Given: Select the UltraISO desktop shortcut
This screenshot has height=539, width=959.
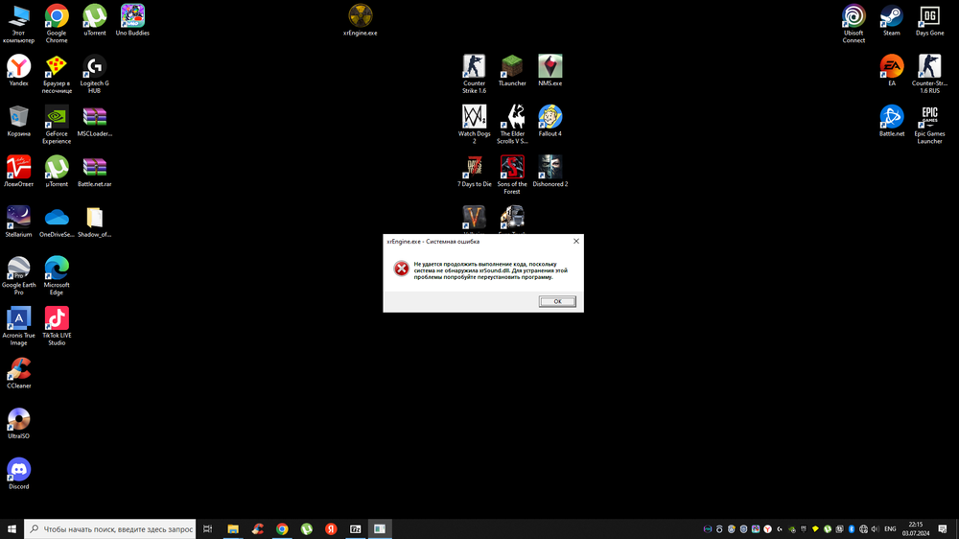Looking at the screenshot, I should click(x=19, y=423).
